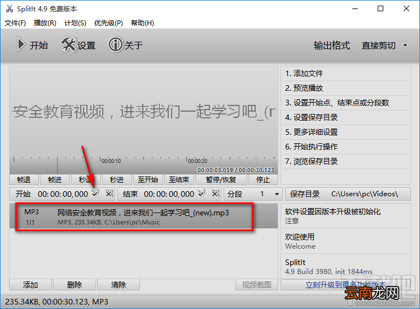This screenshot has height=309, width=420.
Task: Clear end time with its X icon
Action: coord(215,193)
